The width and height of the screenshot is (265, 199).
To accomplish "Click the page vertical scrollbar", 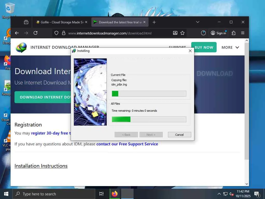I will click(x=247, y=101).
